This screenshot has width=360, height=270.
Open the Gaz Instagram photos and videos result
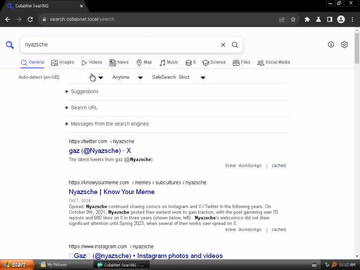coord(146,256)
